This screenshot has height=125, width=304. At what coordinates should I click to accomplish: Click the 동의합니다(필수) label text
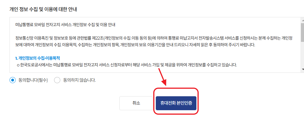coord(33,80)
